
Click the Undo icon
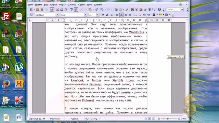click(102, 10)
